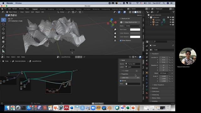Open the Modifier wrench properties tab
The height and width of the screenshot is (113, 201).
[x=147, y=76]
